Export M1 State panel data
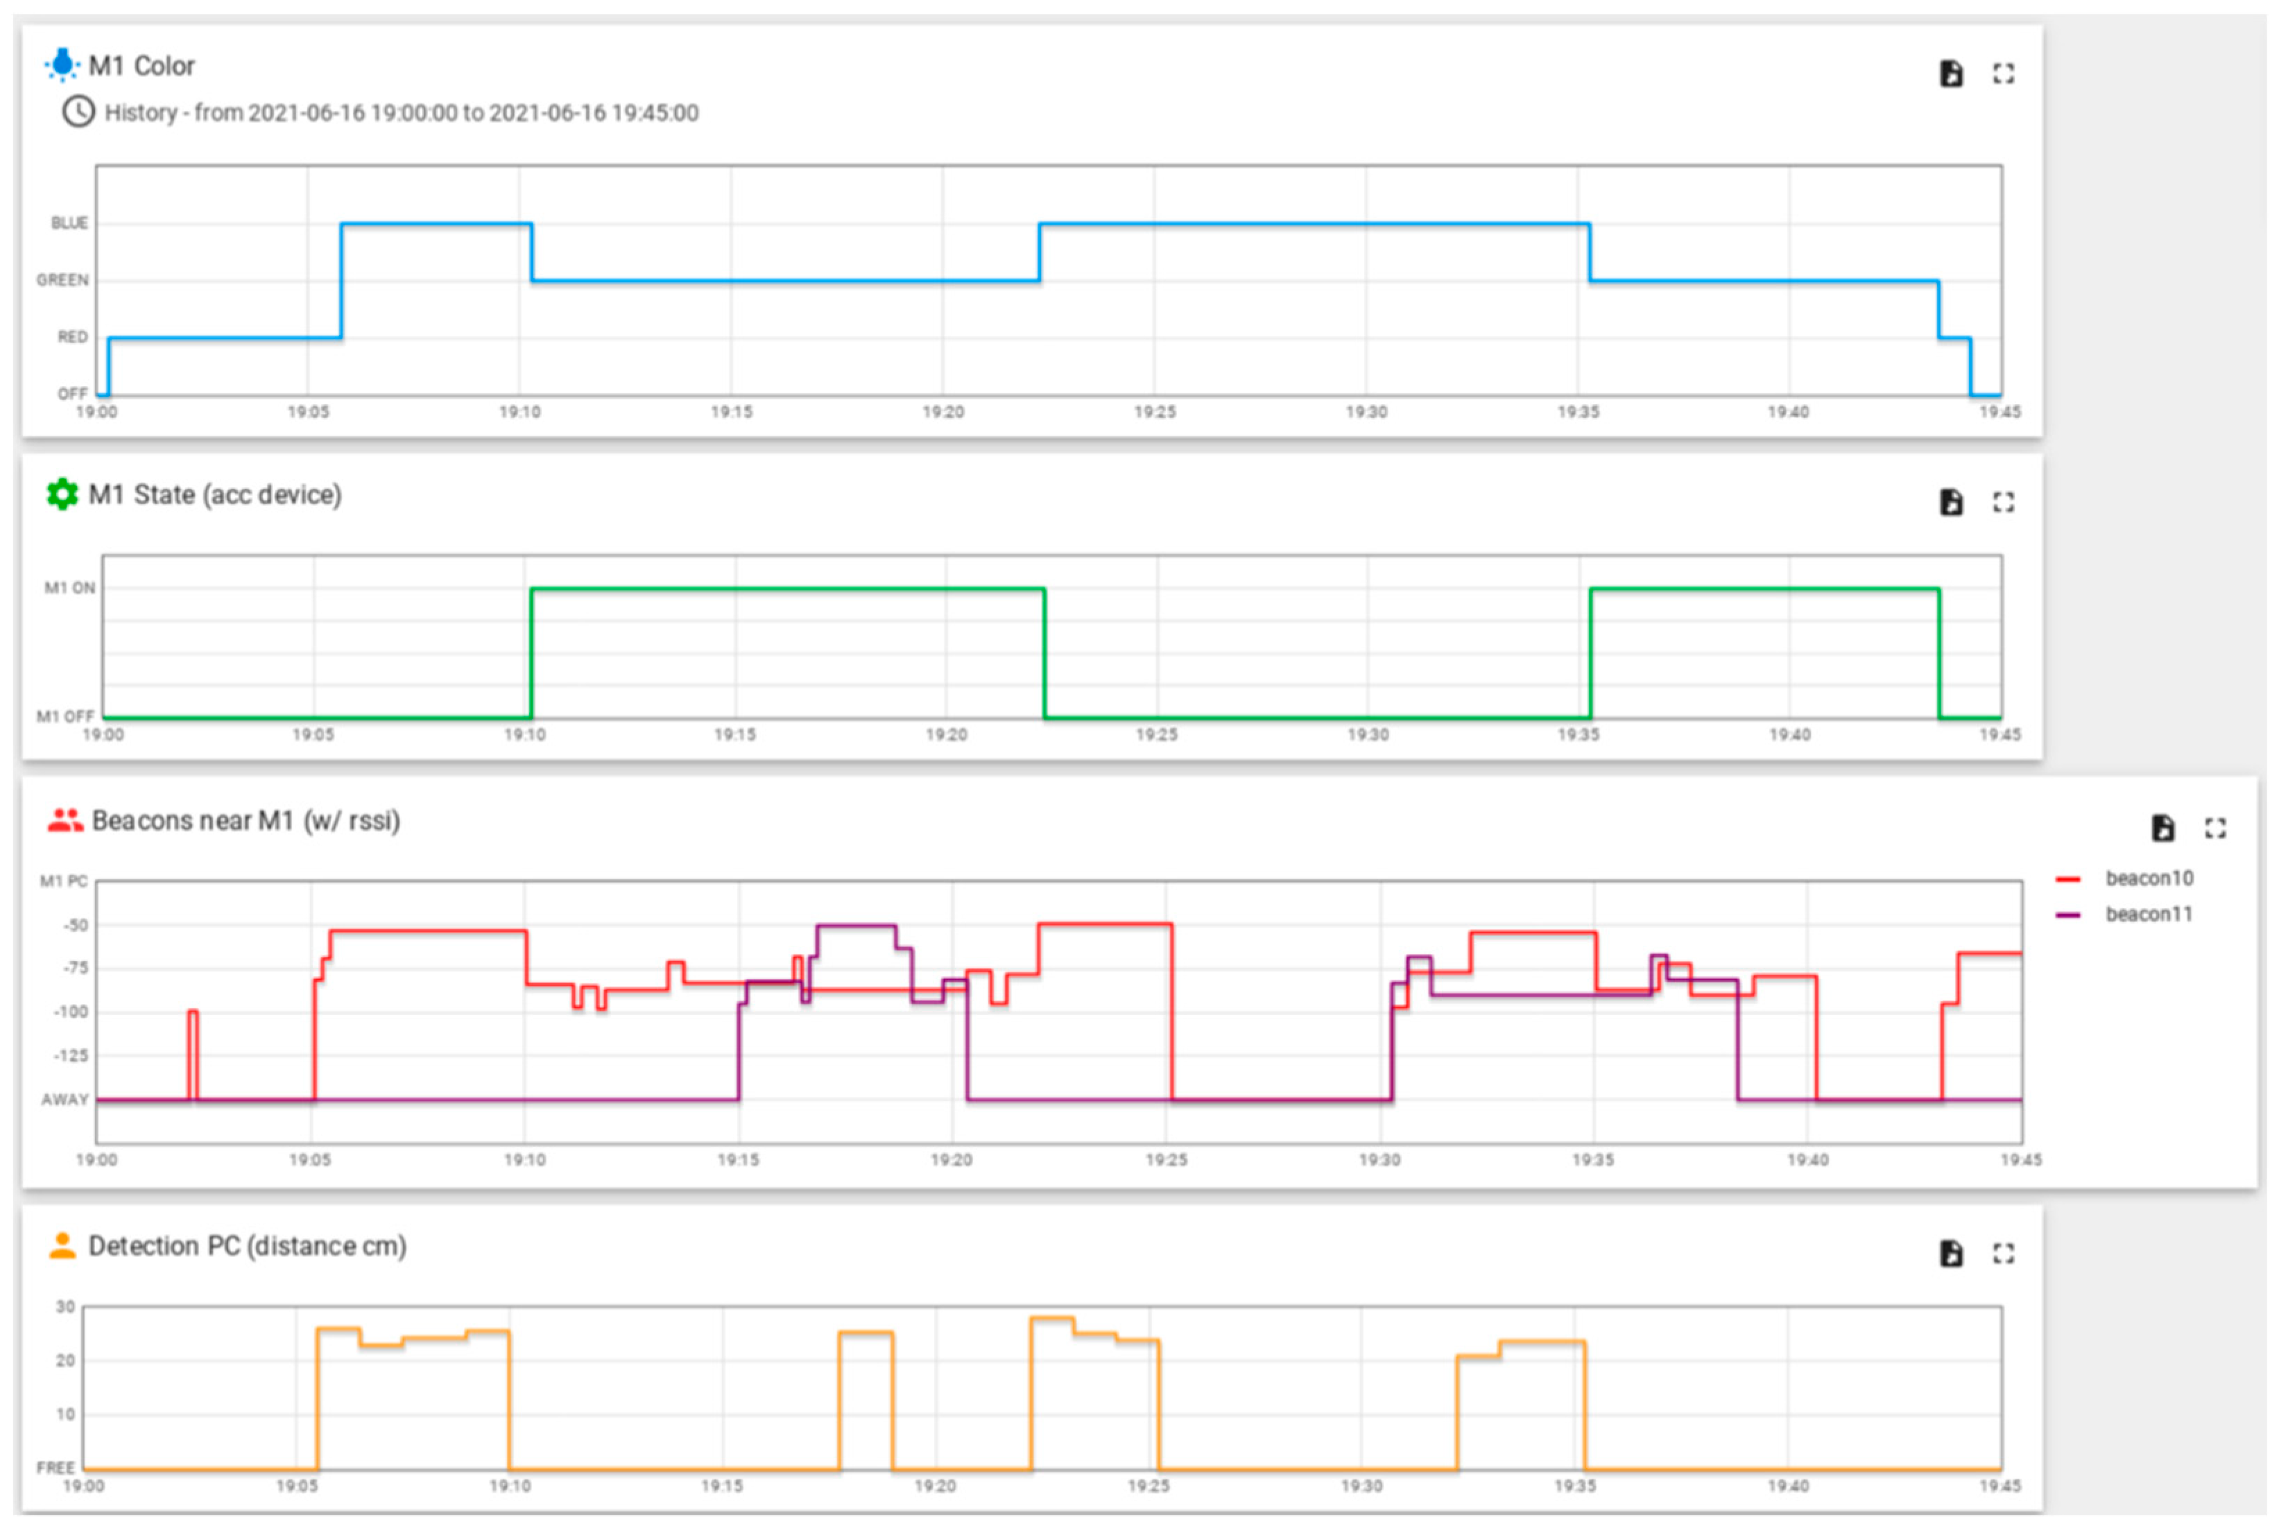2279x1533 pixels. click(1950, 501)
